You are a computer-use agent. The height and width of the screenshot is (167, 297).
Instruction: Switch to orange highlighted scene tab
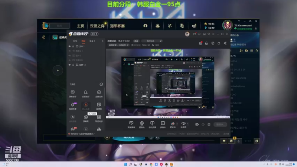[83, 41]
